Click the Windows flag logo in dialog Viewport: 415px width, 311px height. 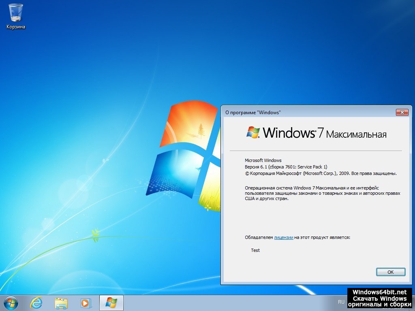(253, 132)
